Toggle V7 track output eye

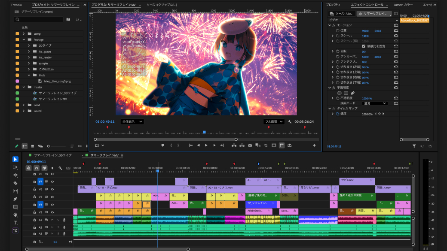coord(52,181)
